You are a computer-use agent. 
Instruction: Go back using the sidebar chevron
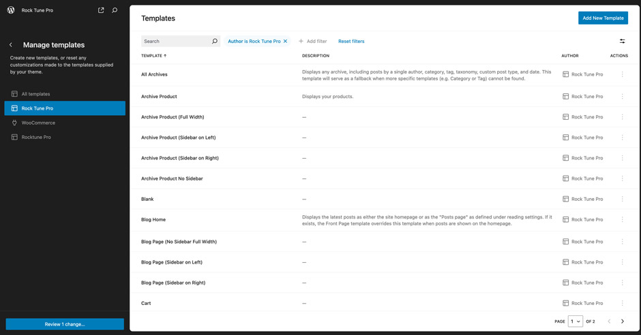(11, 45)
